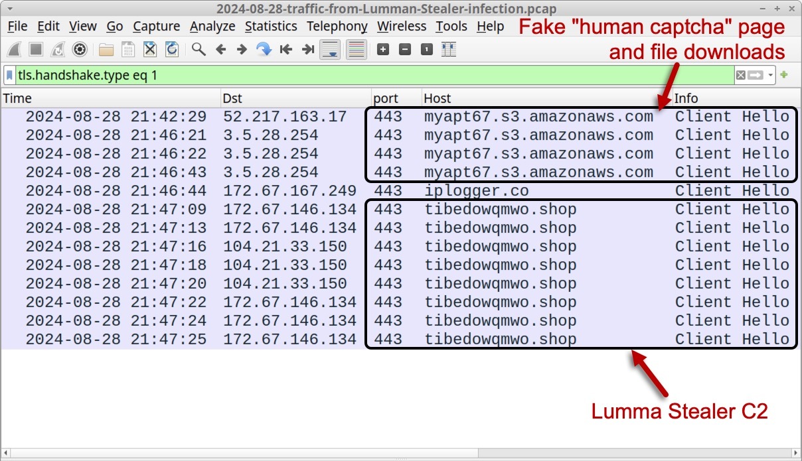Viewport: 802px width, 461px height.
Task: Save this capture file
Action: coord(128,49)
